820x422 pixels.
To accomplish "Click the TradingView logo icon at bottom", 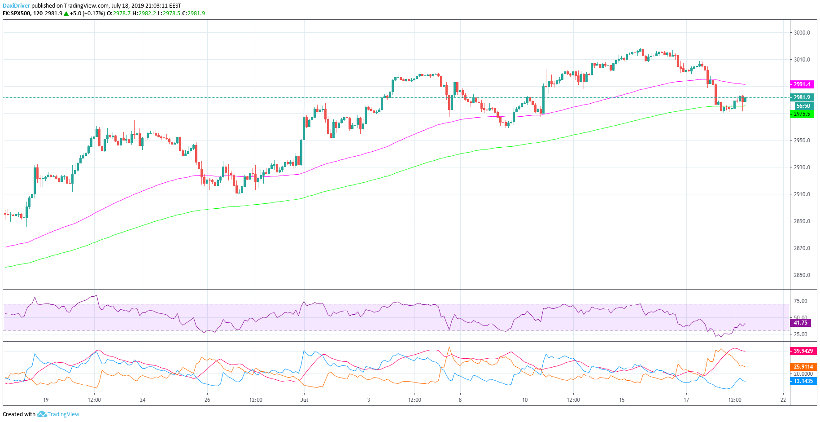I will [x=42, y=414].
